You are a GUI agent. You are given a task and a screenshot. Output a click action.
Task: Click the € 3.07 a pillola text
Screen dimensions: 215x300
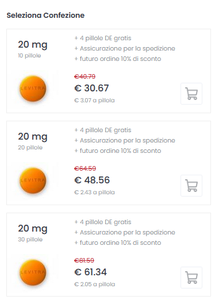tap(94, 101)
